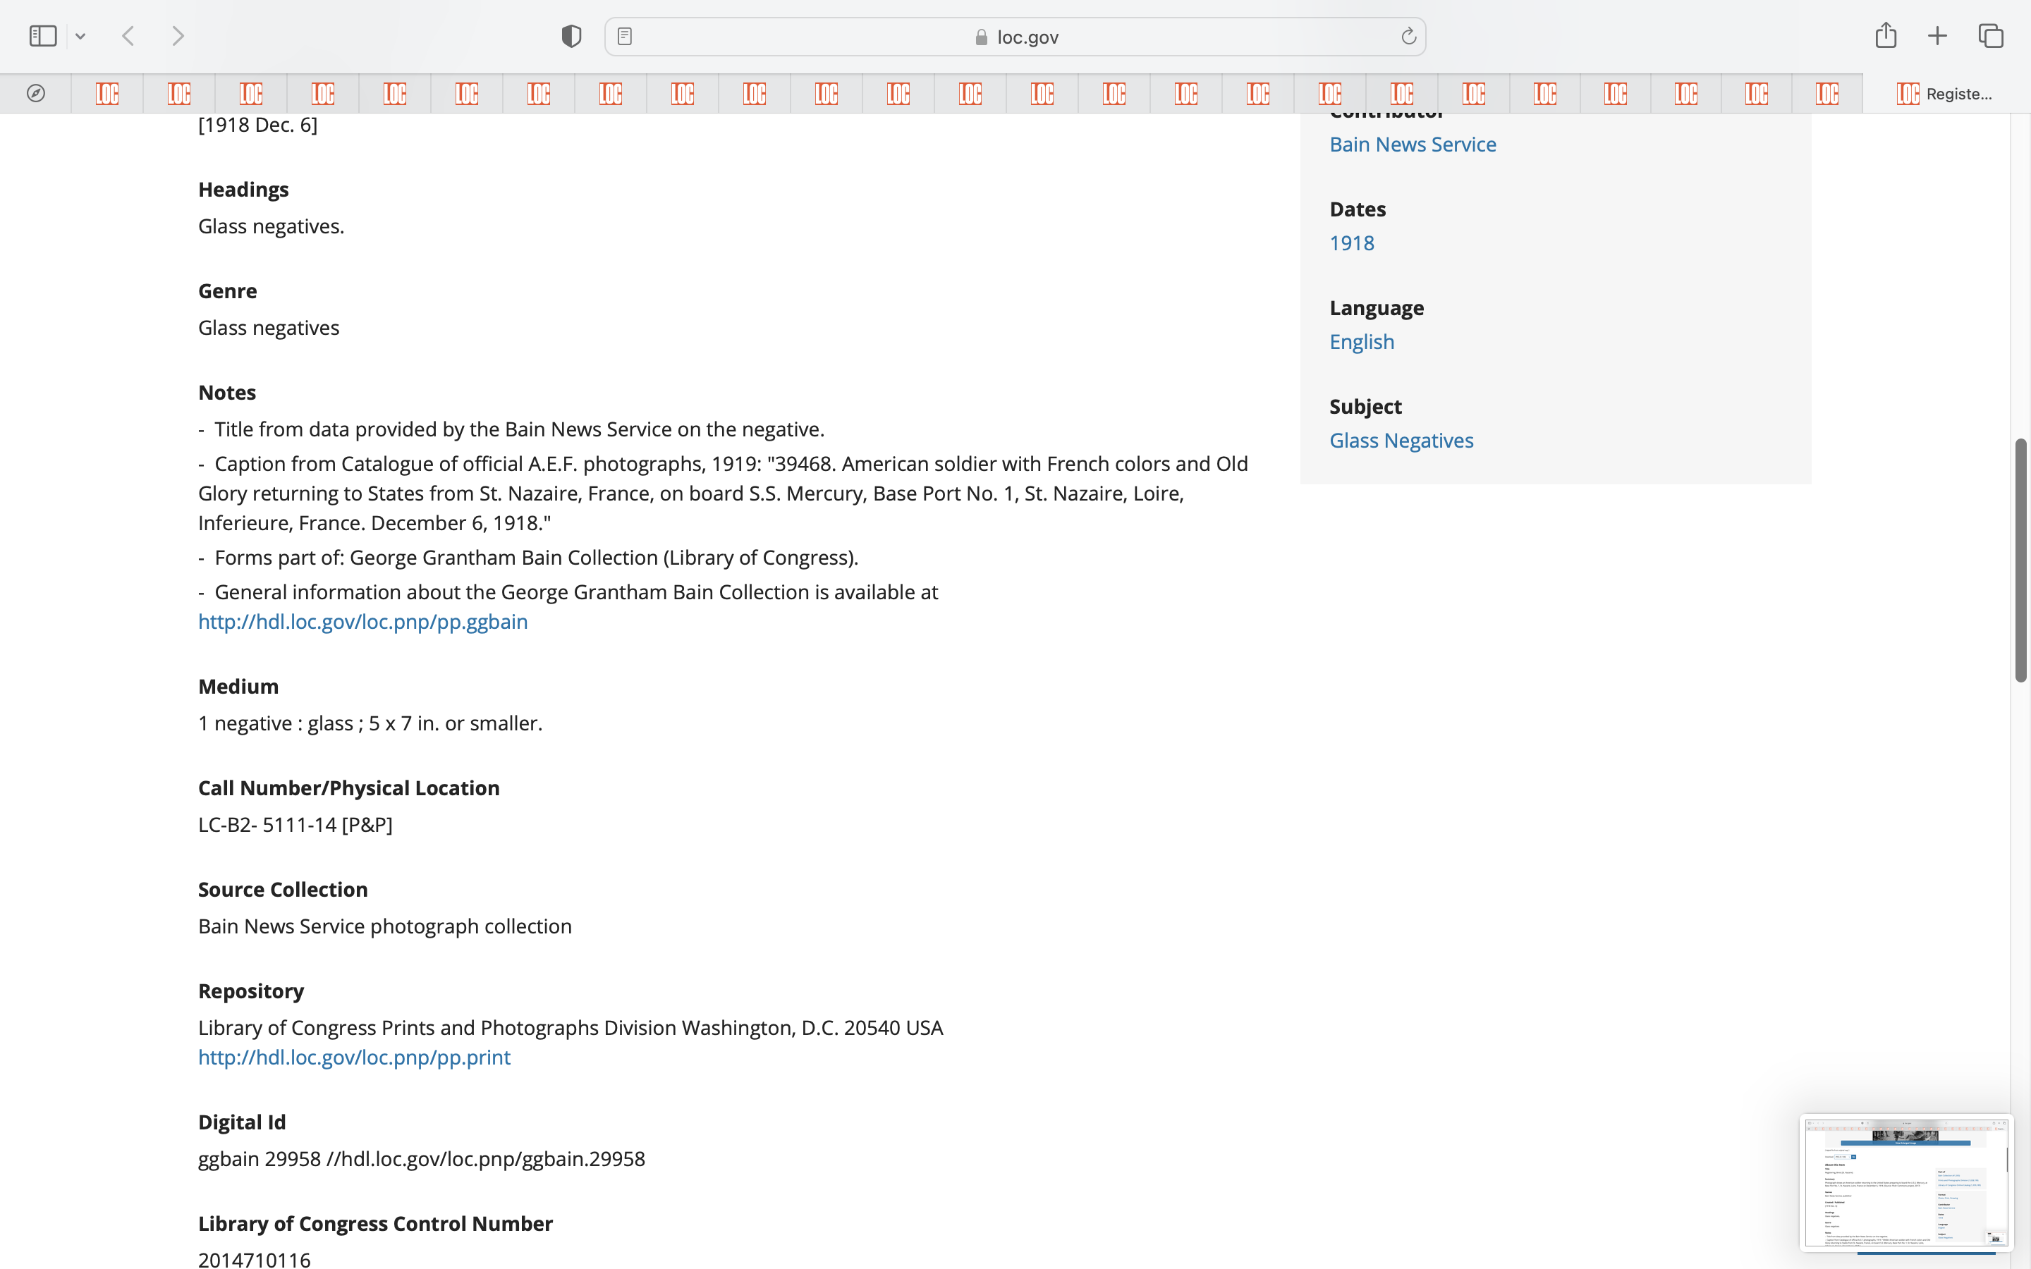The image size is (2031, 1269).
Task: Click the compass start page tab
Action: 35,93
